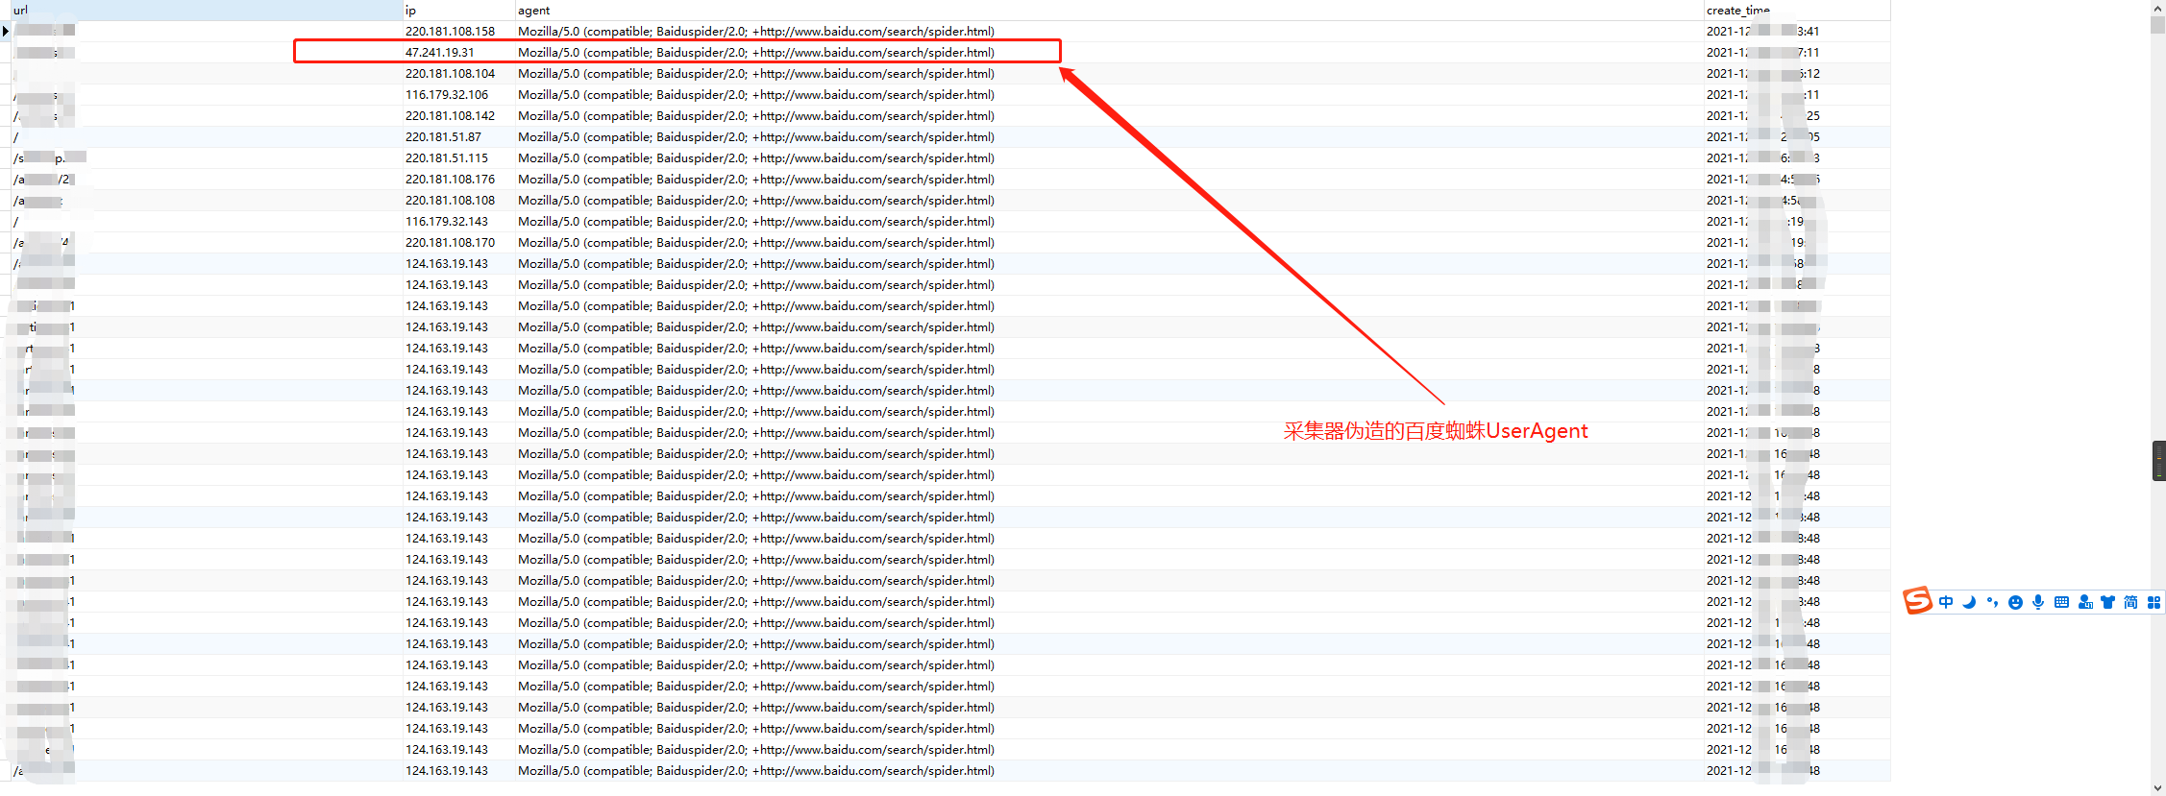The height and width of the screenshot is (796, 2166).
Task: Click the vertical scrollbar up arrow
Action: point(2157,7)
